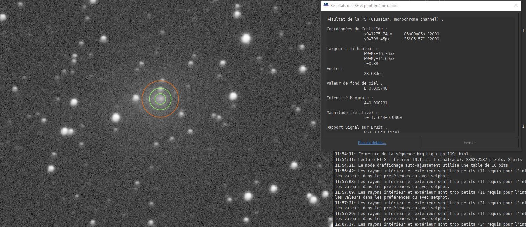
Task: Click the "Coordonnées du Centroïde :" heading
Action: (x=357, y=29)
